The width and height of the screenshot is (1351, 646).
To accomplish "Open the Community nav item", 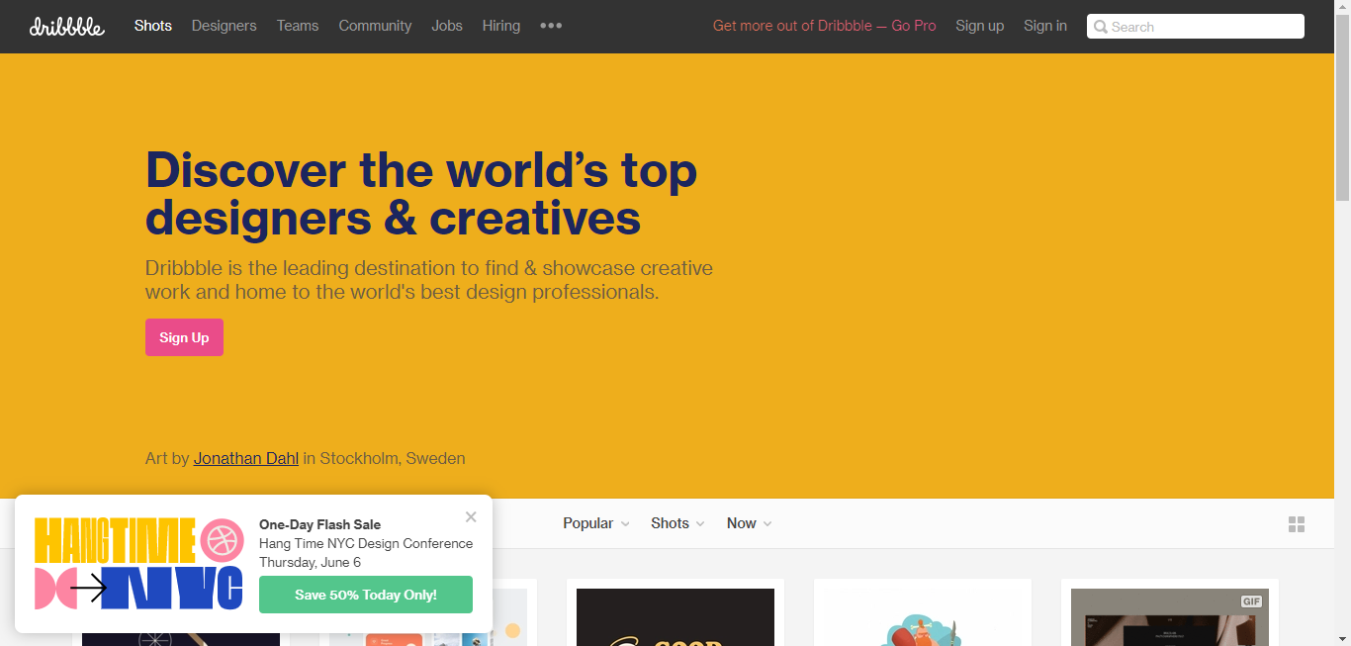I will point(375,26).
